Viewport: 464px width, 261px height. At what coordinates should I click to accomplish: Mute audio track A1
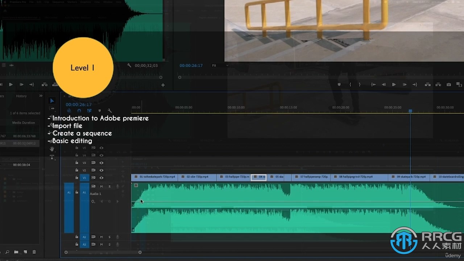[x=101, y=186]
